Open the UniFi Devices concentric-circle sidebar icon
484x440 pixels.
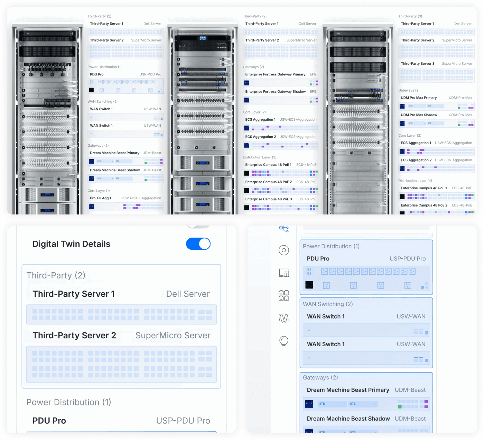(x=284, y=250)
